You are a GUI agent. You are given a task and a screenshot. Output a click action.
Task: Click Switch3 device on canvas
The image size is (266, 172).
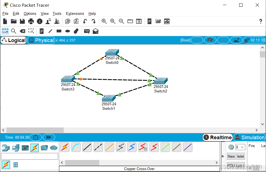point(68,79)
